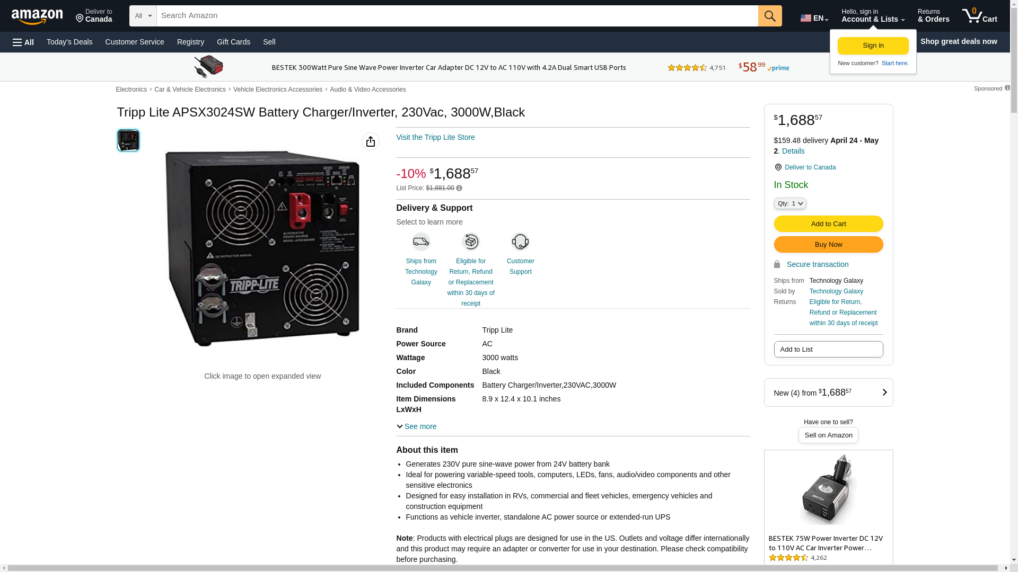
Task: Click the List Price info icon
Action: 459,188
